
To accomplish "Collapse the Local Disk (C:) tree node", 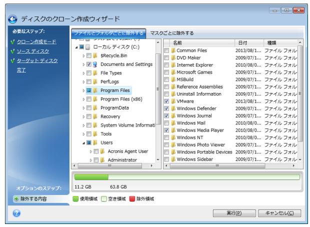I will (x=76, y=47).
